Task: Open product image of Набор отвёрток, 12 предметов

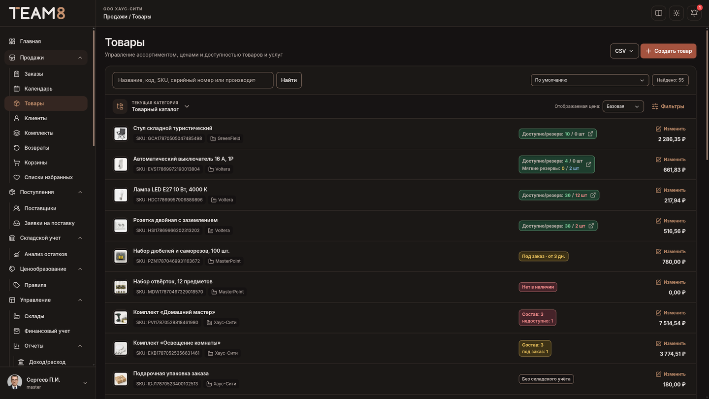Action: tap(121, 287)
